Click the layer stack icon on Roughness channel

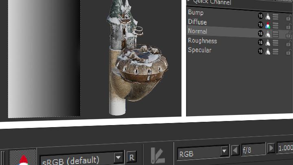[x=276, y=43]
